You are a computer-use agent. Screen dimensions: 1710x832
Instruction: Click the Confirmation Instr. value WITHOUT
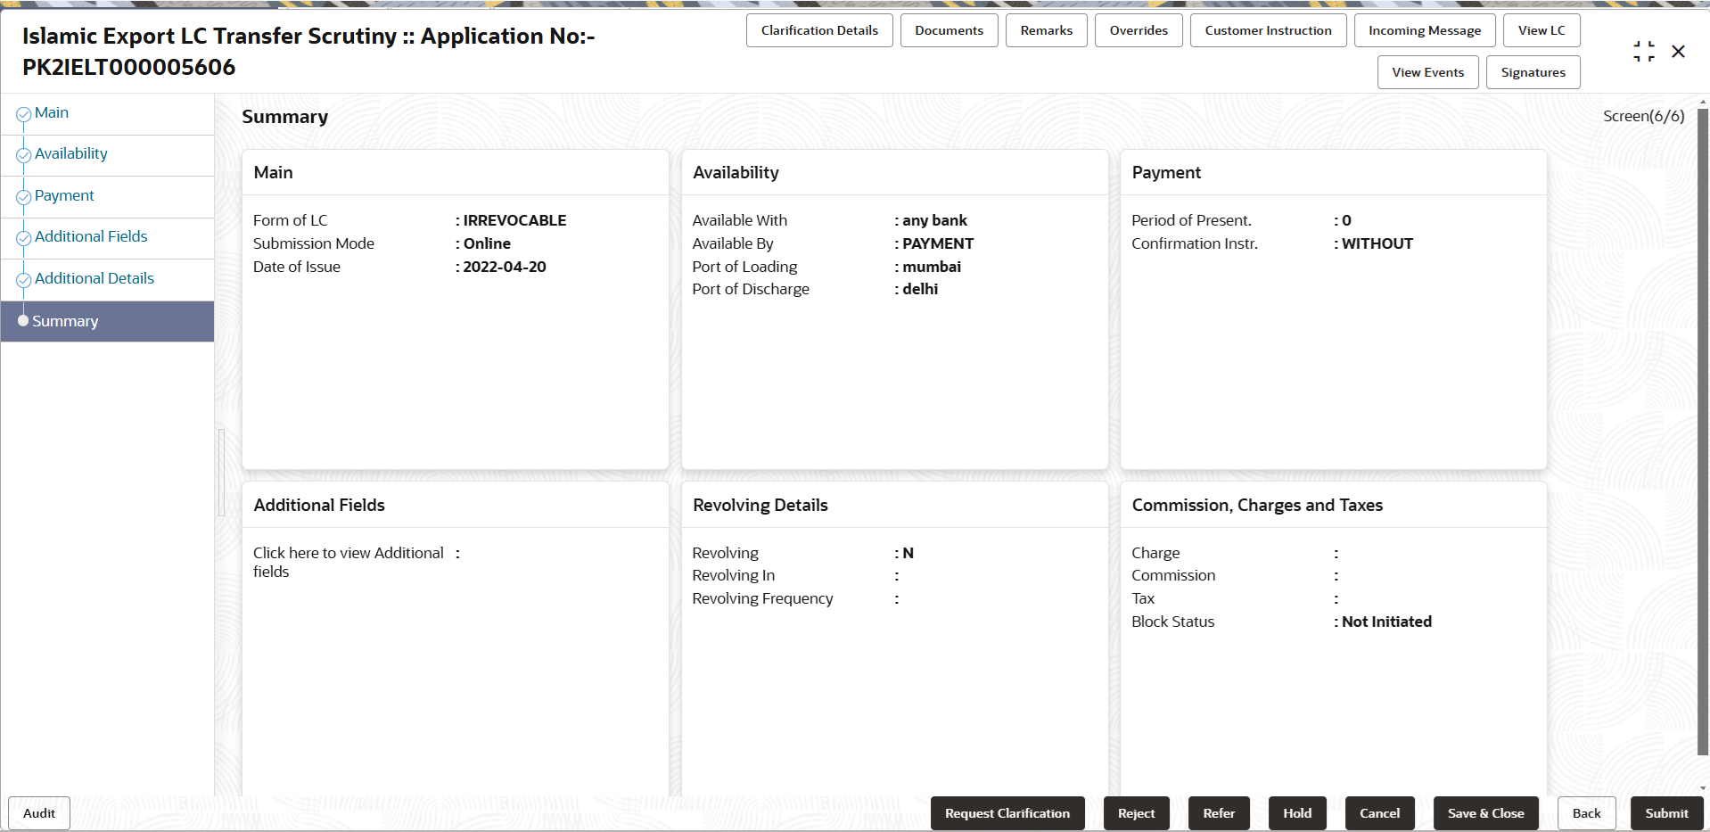[1377, 243]
